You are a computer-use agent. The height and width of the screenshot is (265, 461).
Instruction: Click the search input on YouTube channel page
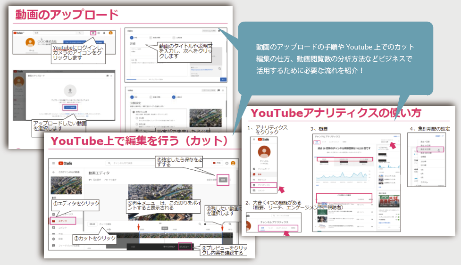[55, 33]
